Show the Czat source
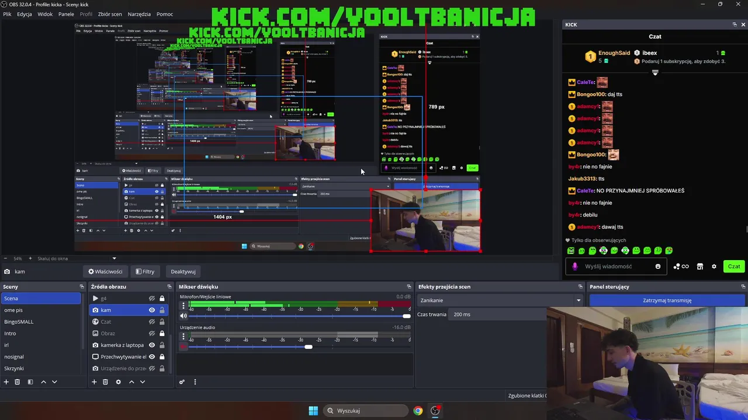 click(x=152, y=321)
